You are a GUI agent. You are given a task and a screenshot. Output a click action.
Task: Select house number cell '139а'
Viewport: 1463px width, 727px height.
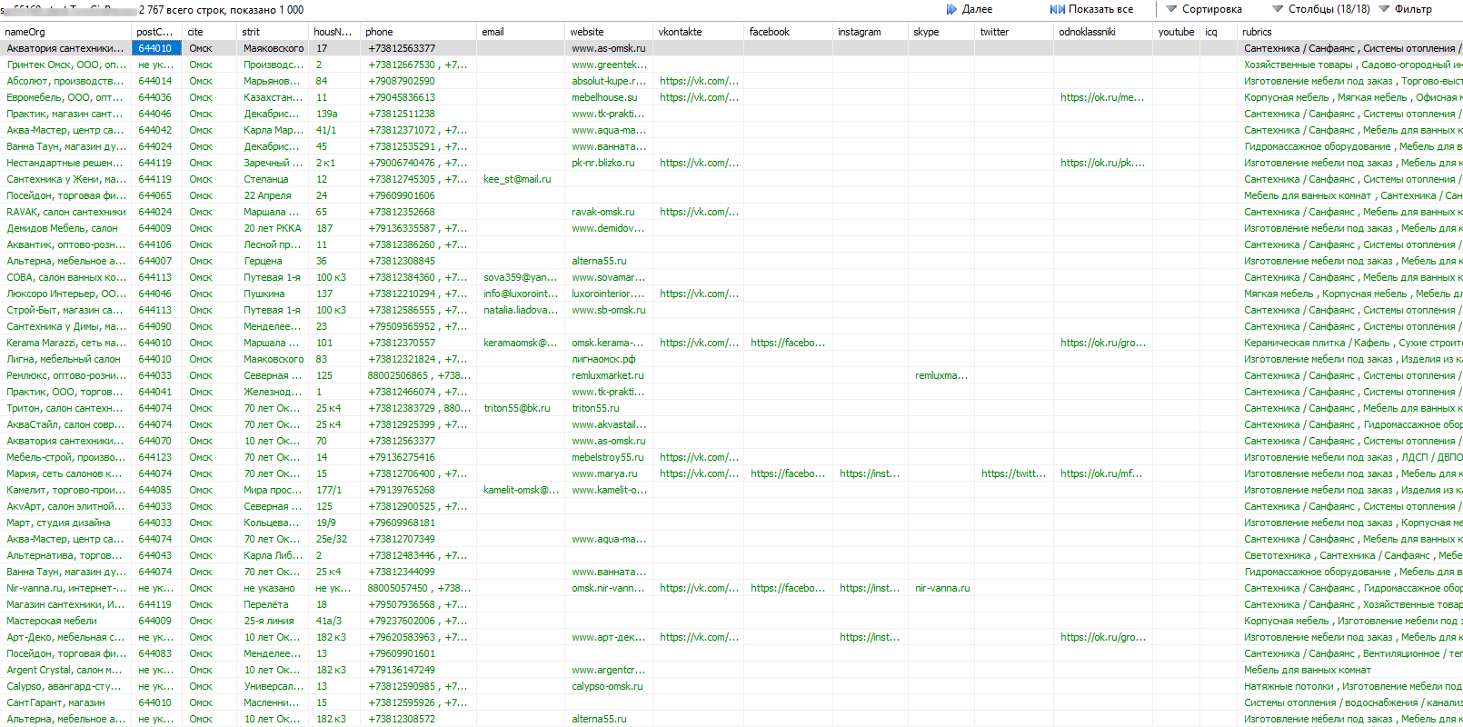point(335,114)
